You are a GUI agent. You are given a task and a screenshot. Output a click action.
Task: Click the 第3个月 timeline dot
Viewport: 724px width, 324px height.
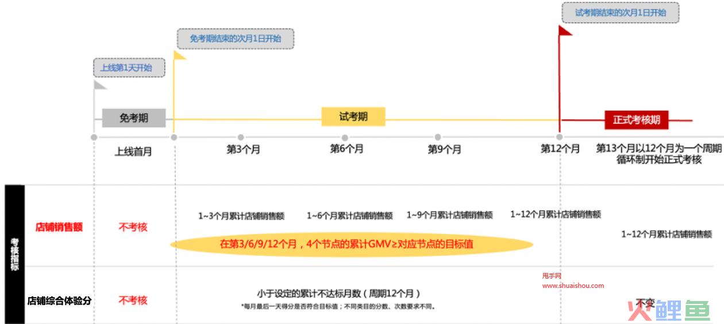tap(241, 138)
